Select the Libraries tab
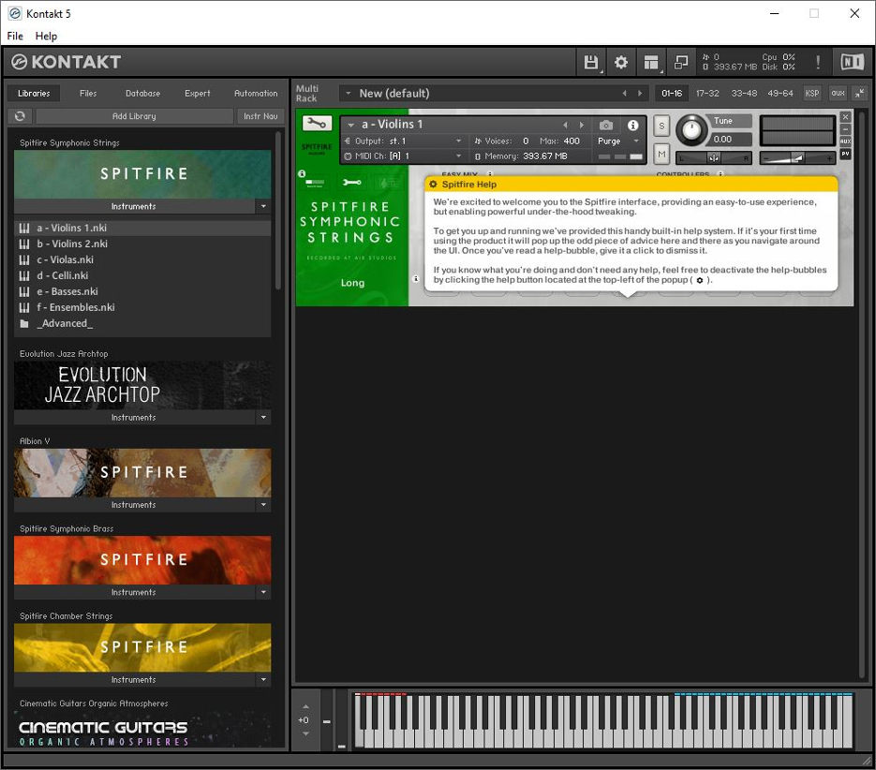 click(34, 94)
